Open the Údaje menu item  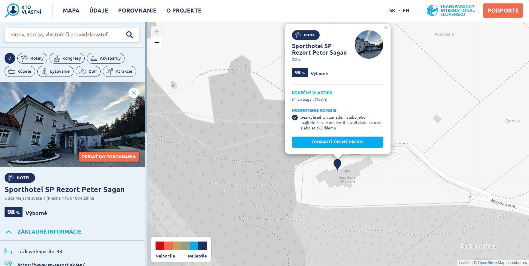point(99,11)
